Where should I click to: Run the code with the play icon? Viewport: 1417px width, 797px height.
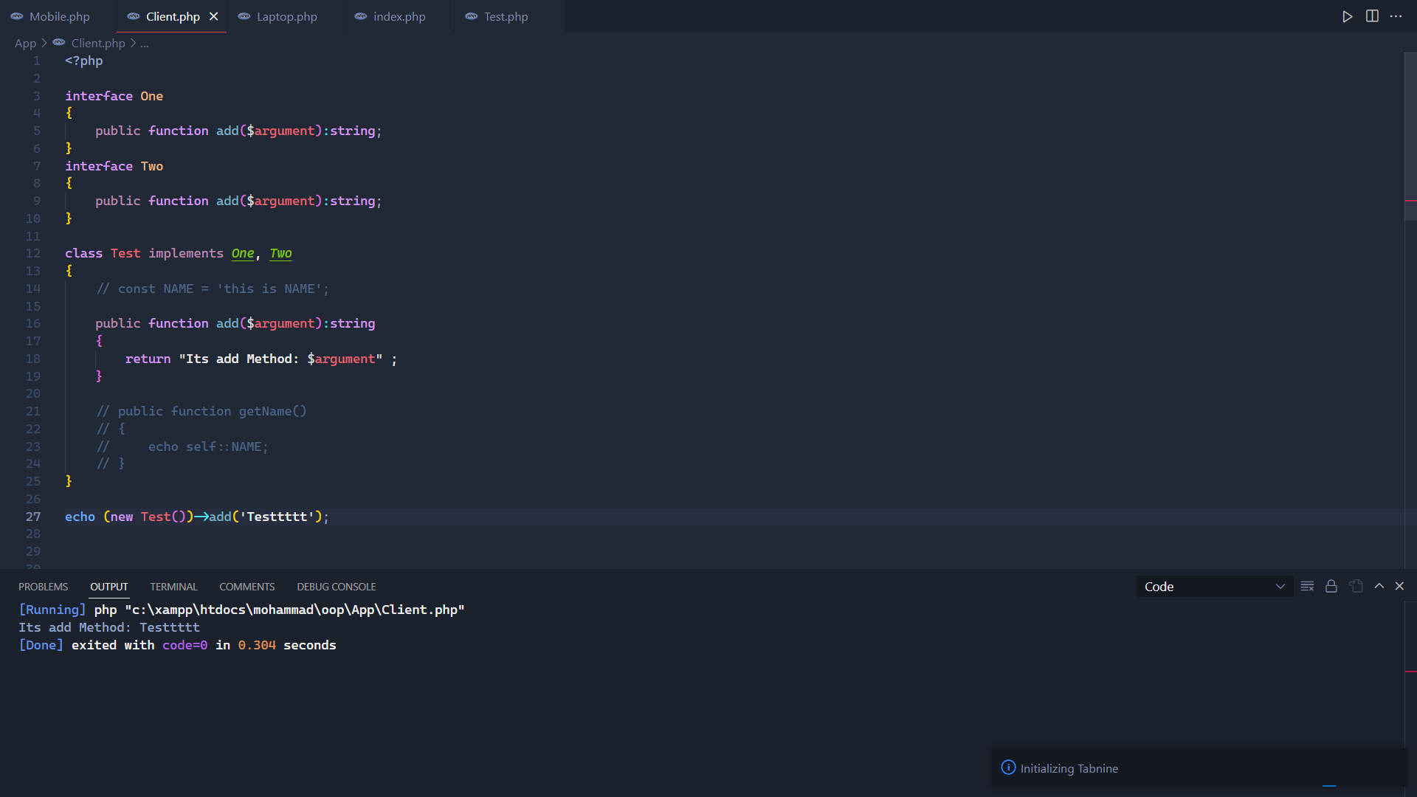coord(1347,16)
